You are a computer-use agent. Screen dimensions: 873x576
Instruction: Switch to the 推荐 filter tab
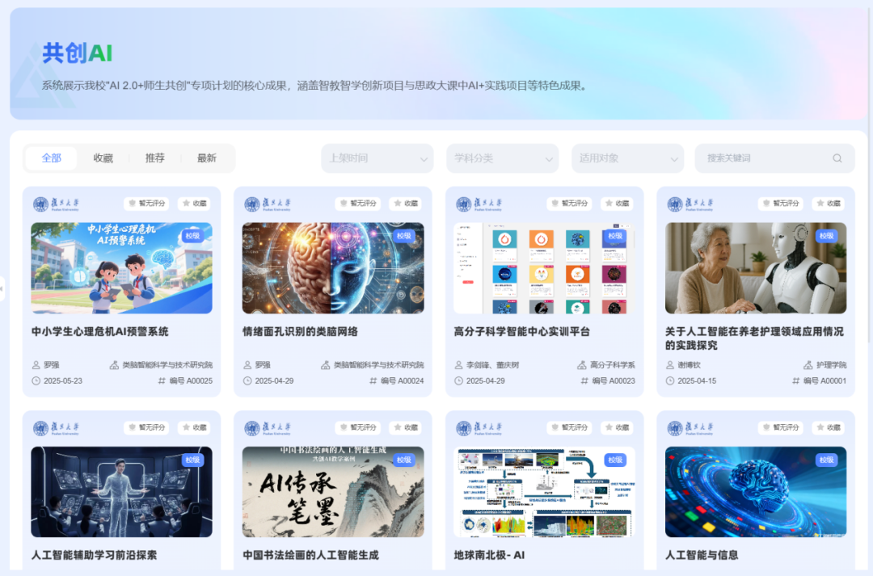coord(154,158)
